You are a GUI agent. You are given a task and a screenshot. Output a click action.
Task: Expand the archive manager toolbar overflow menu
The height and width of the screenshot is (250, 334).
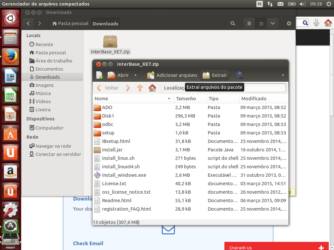tap(283, 75)
